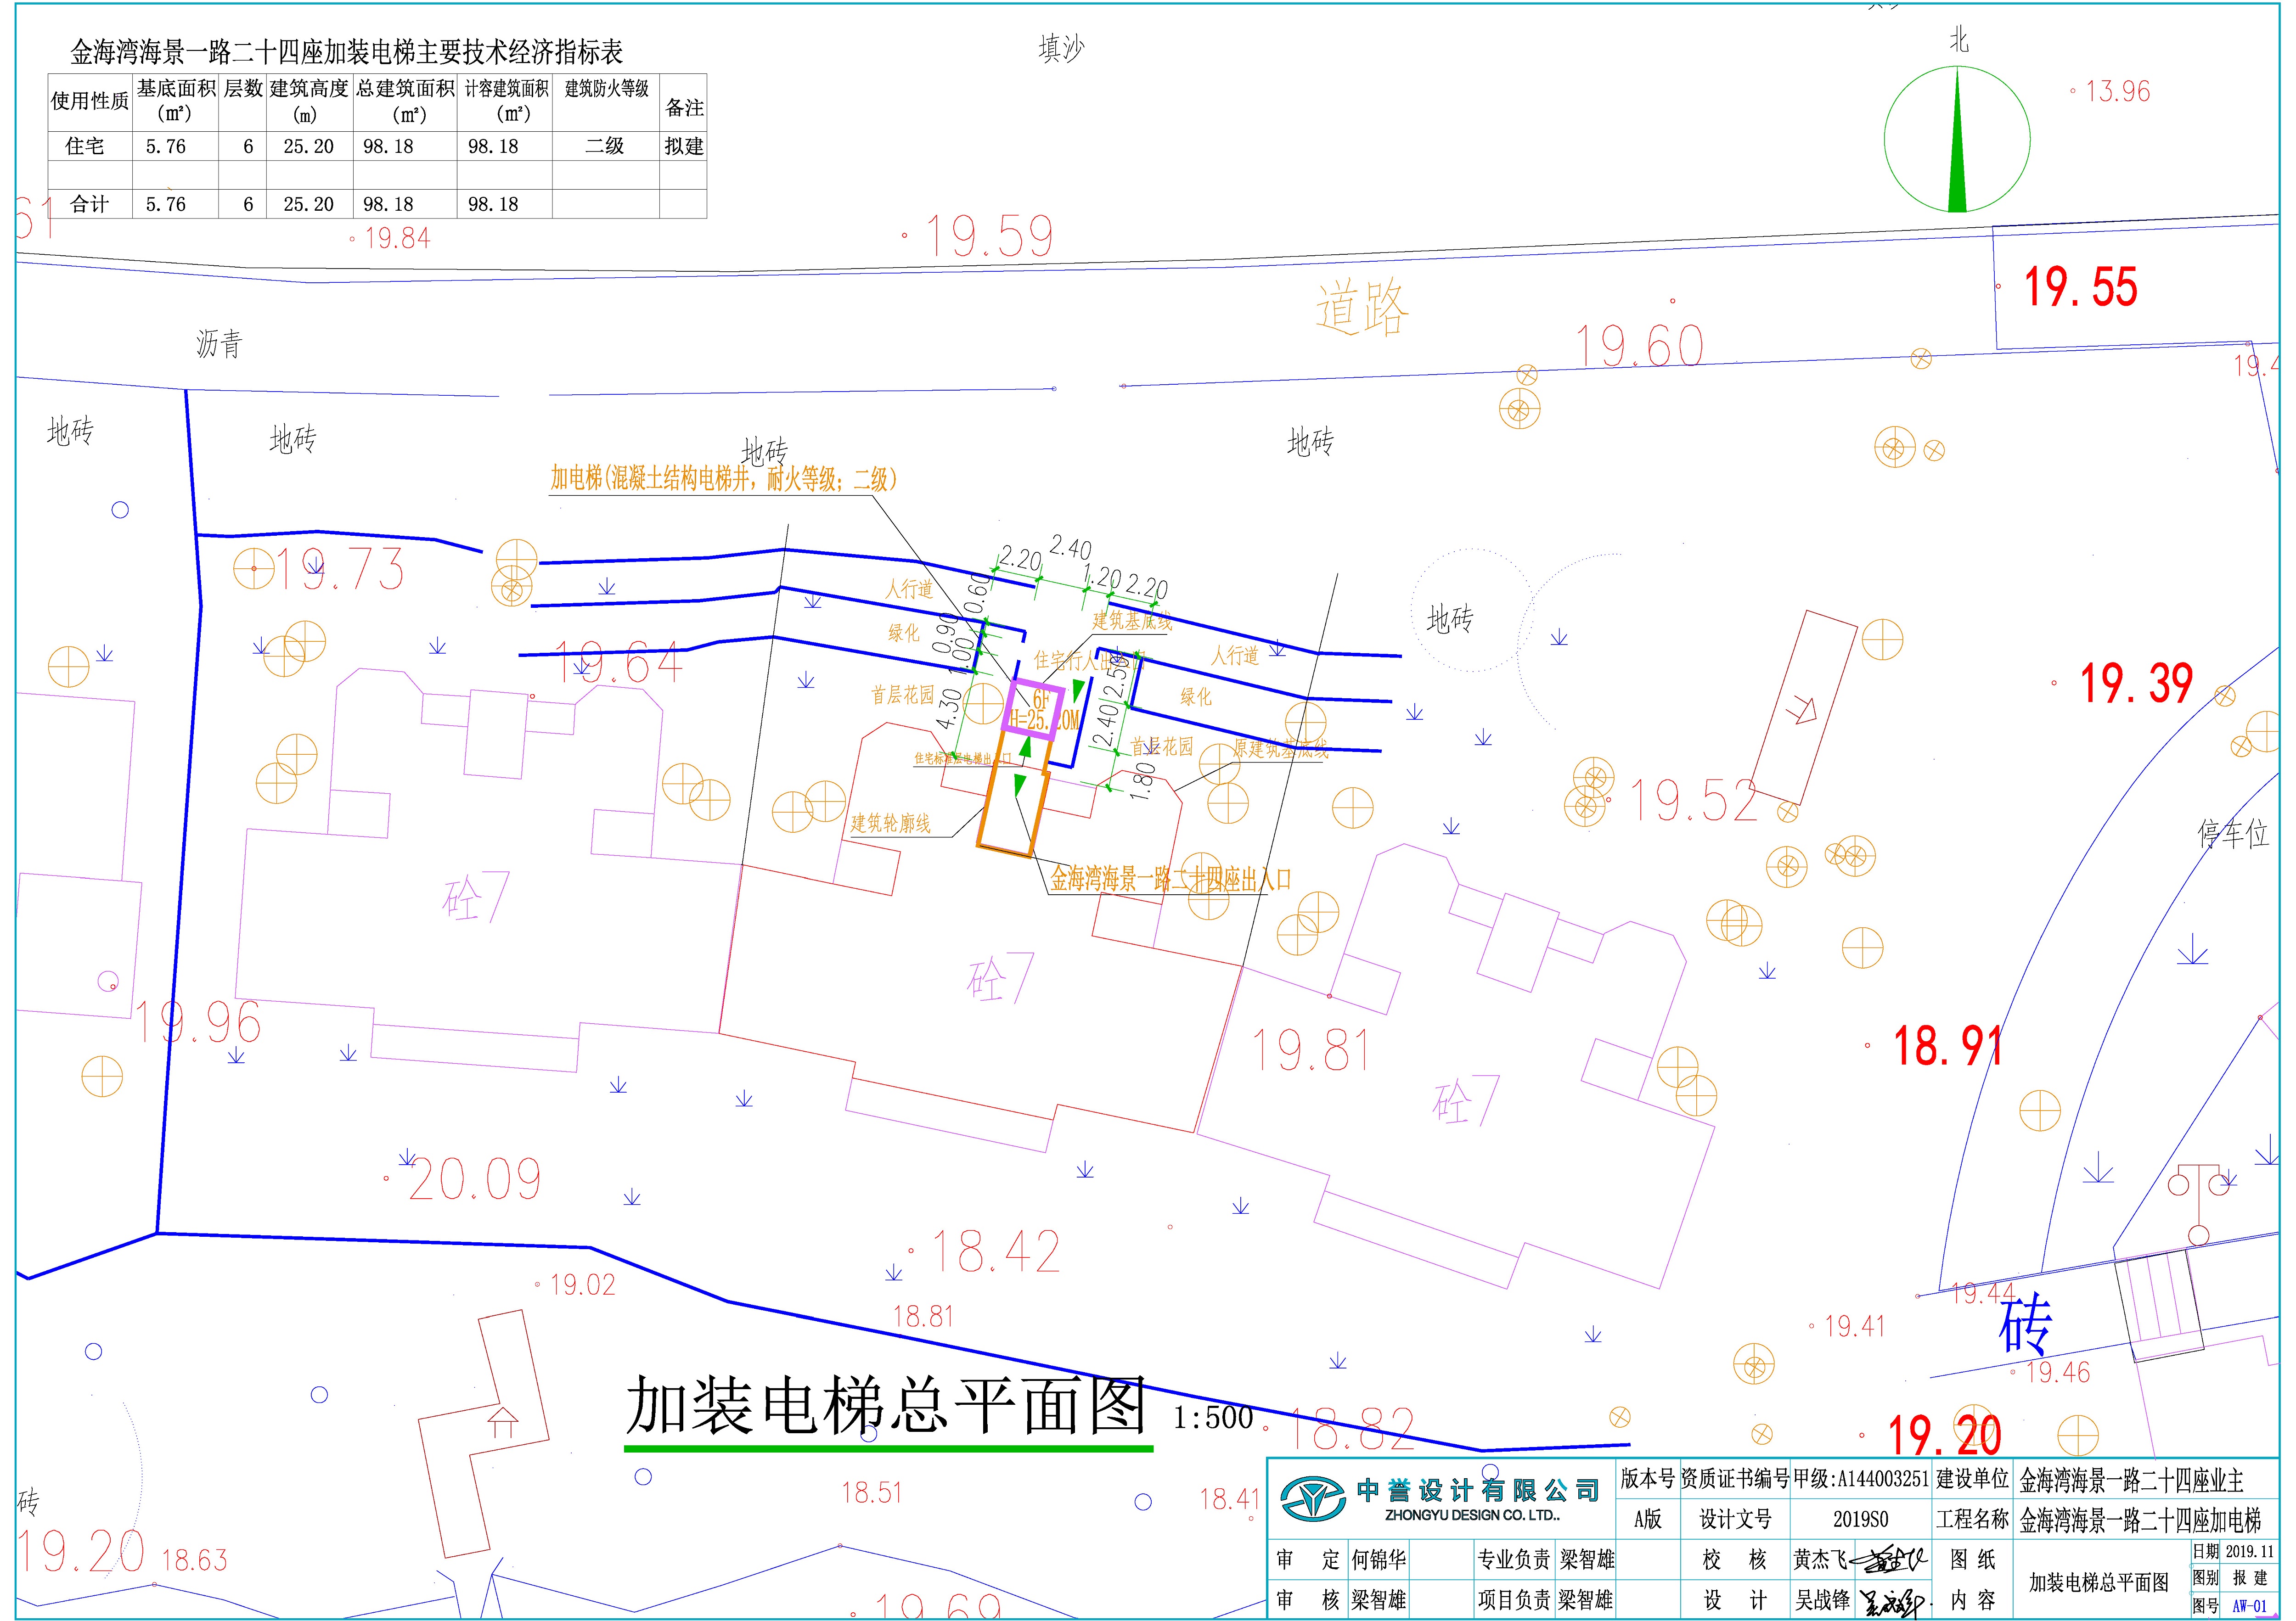Click the elevation value 20.09

click(x=475, y=1179)
